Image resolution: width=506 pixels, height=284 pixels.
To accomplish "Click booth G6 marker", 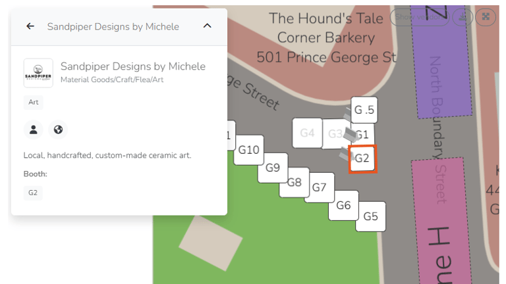I will tap(343, 205).
